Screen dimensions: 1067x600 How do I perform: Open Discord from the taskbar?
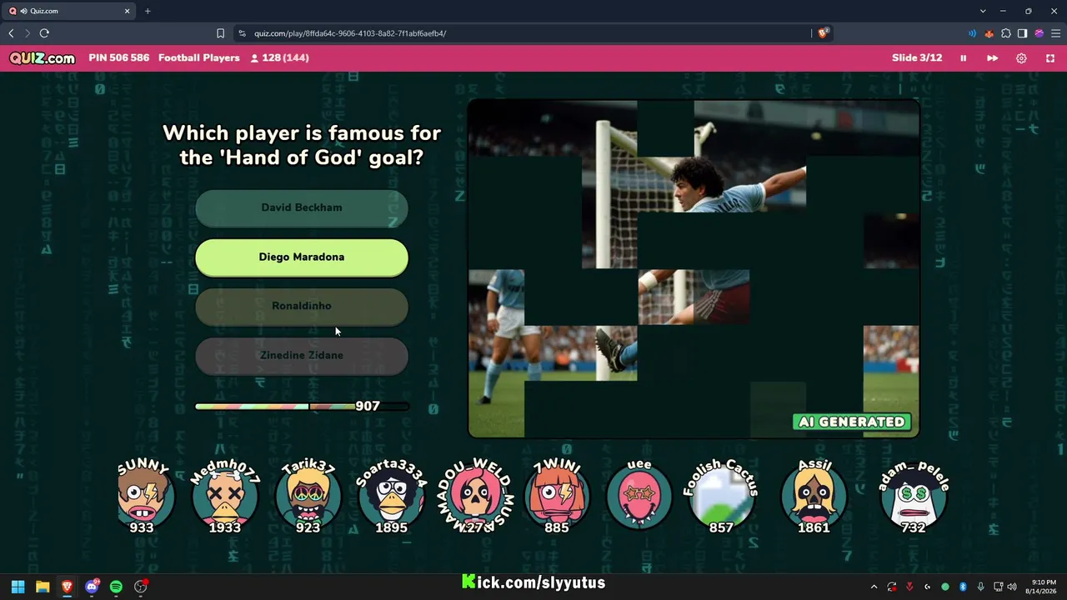coord(92,587)
